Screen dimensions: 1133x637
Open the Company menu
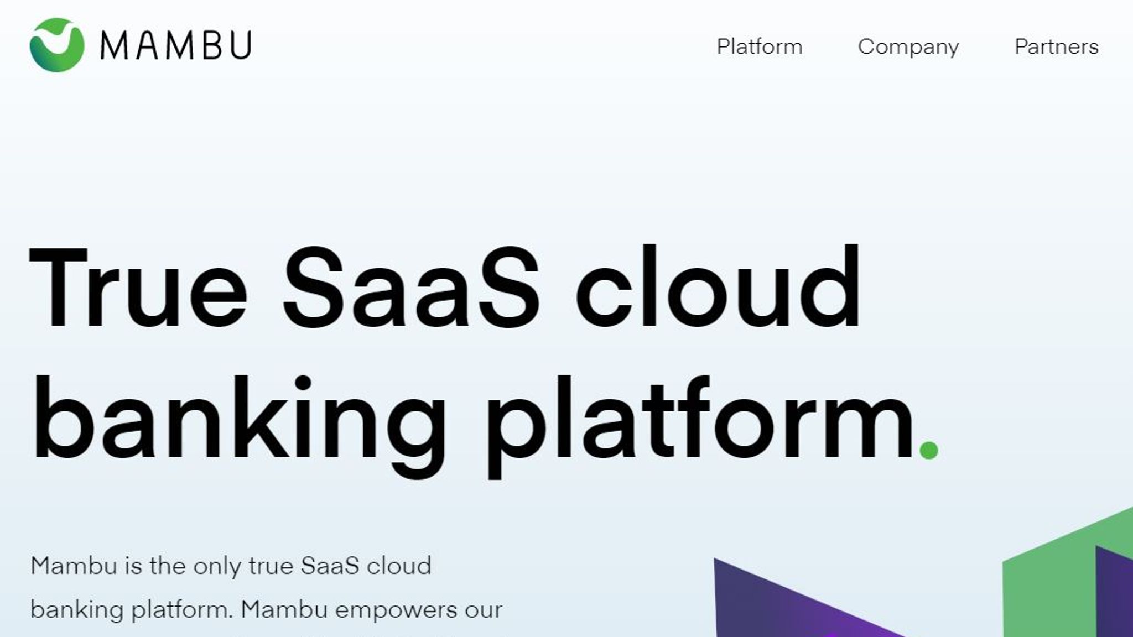tap(908, 47)
